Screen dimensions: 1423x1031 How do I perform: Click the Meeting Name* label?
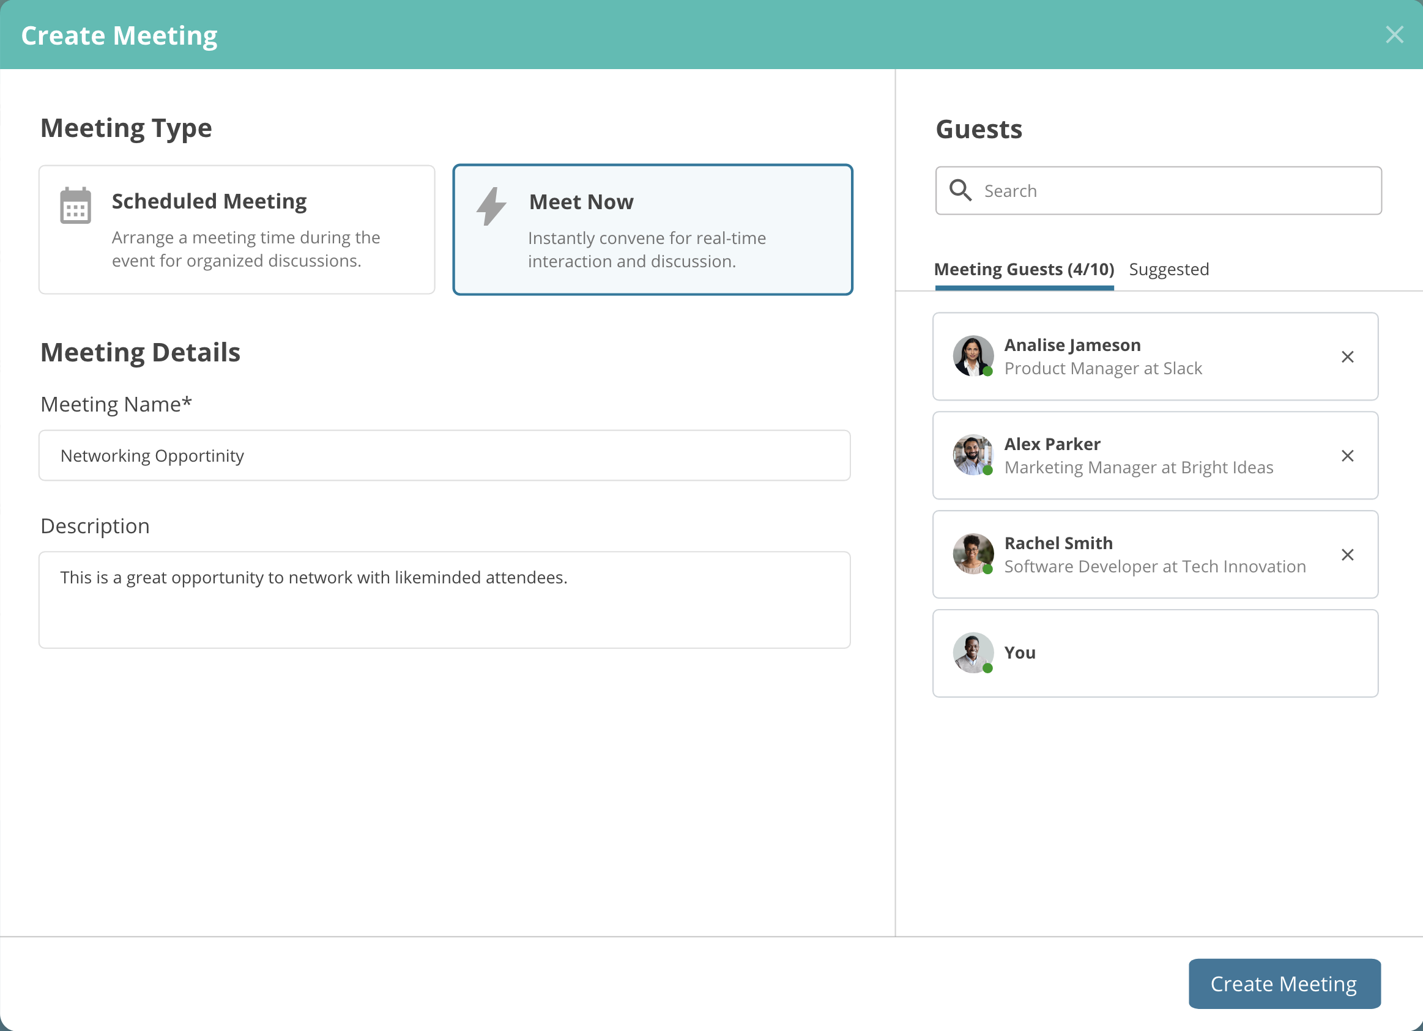(x=116, y=404)
